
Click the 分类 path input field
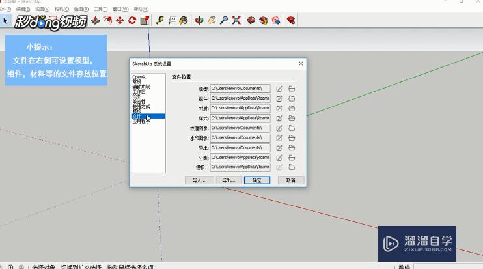pyautogui.click(x=240, y=158)
